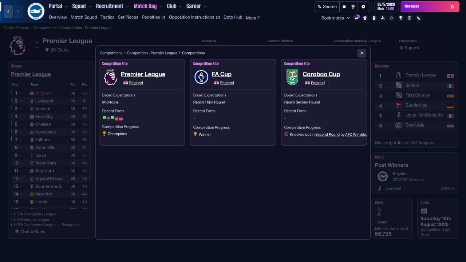Switch to the Set Pieces tab
The height and width of the screenshot is (262, 466).
(x=128, y=17)
